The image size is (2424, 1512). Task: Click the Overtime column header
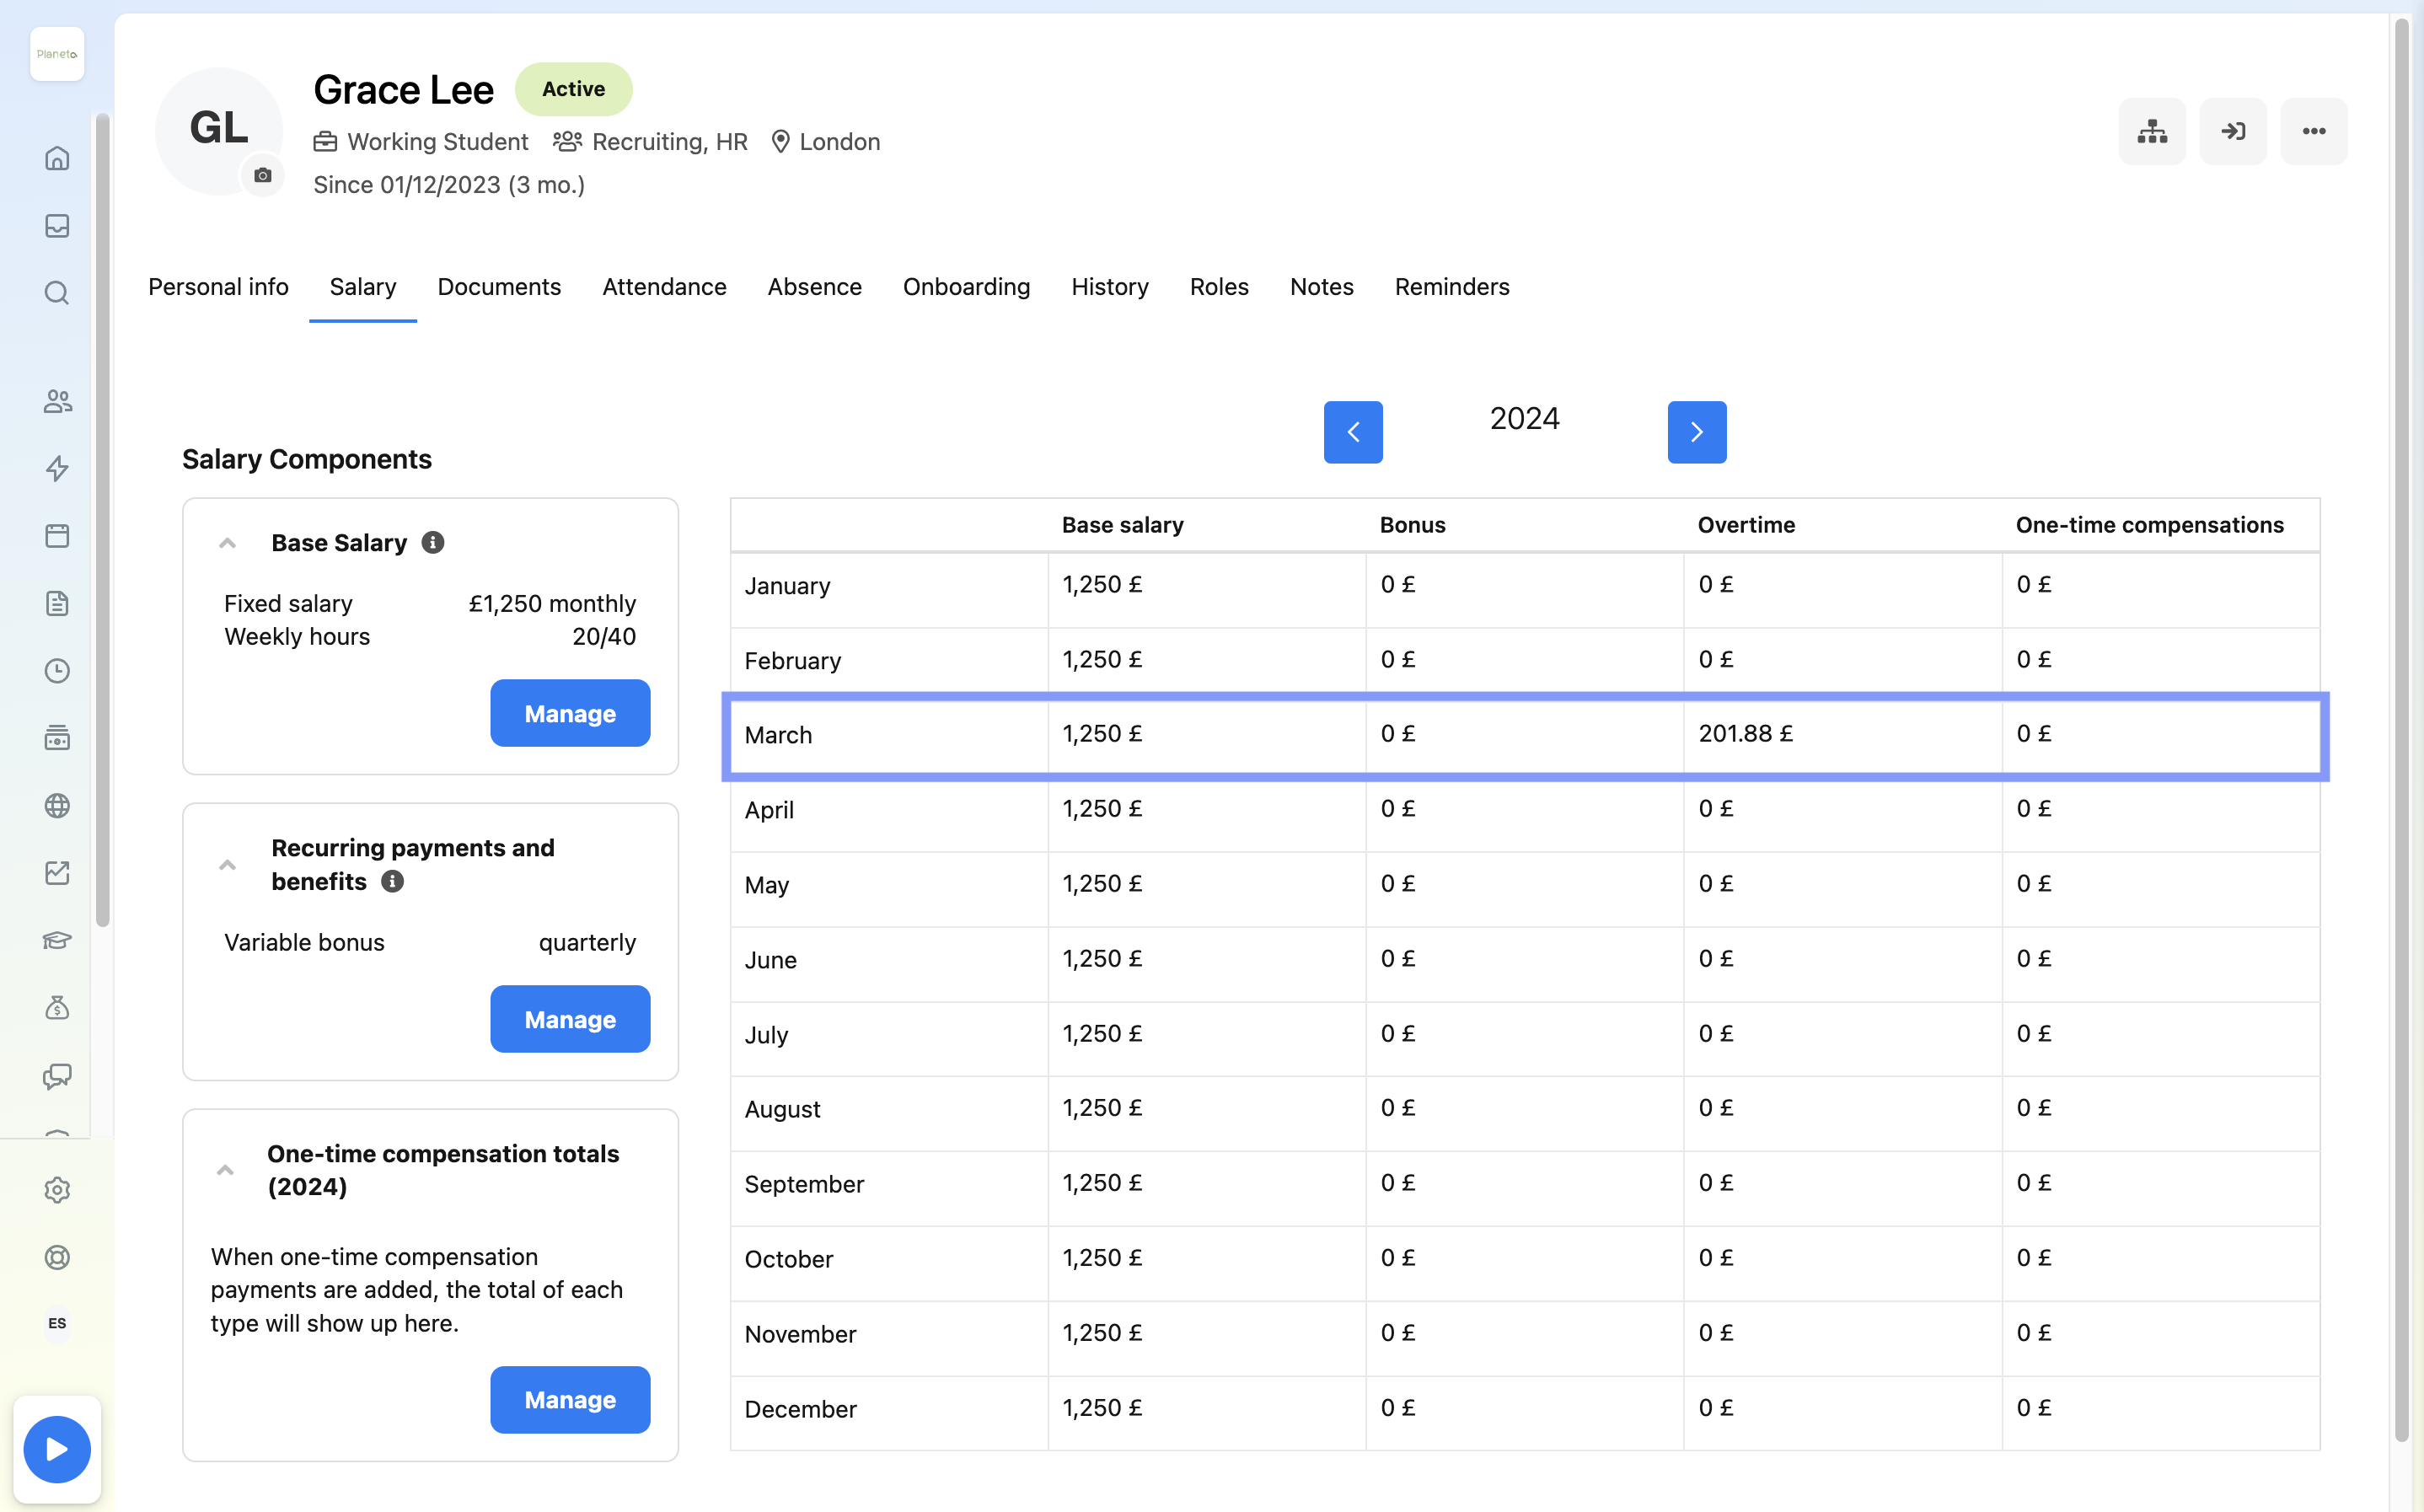tap(1746, 525)
